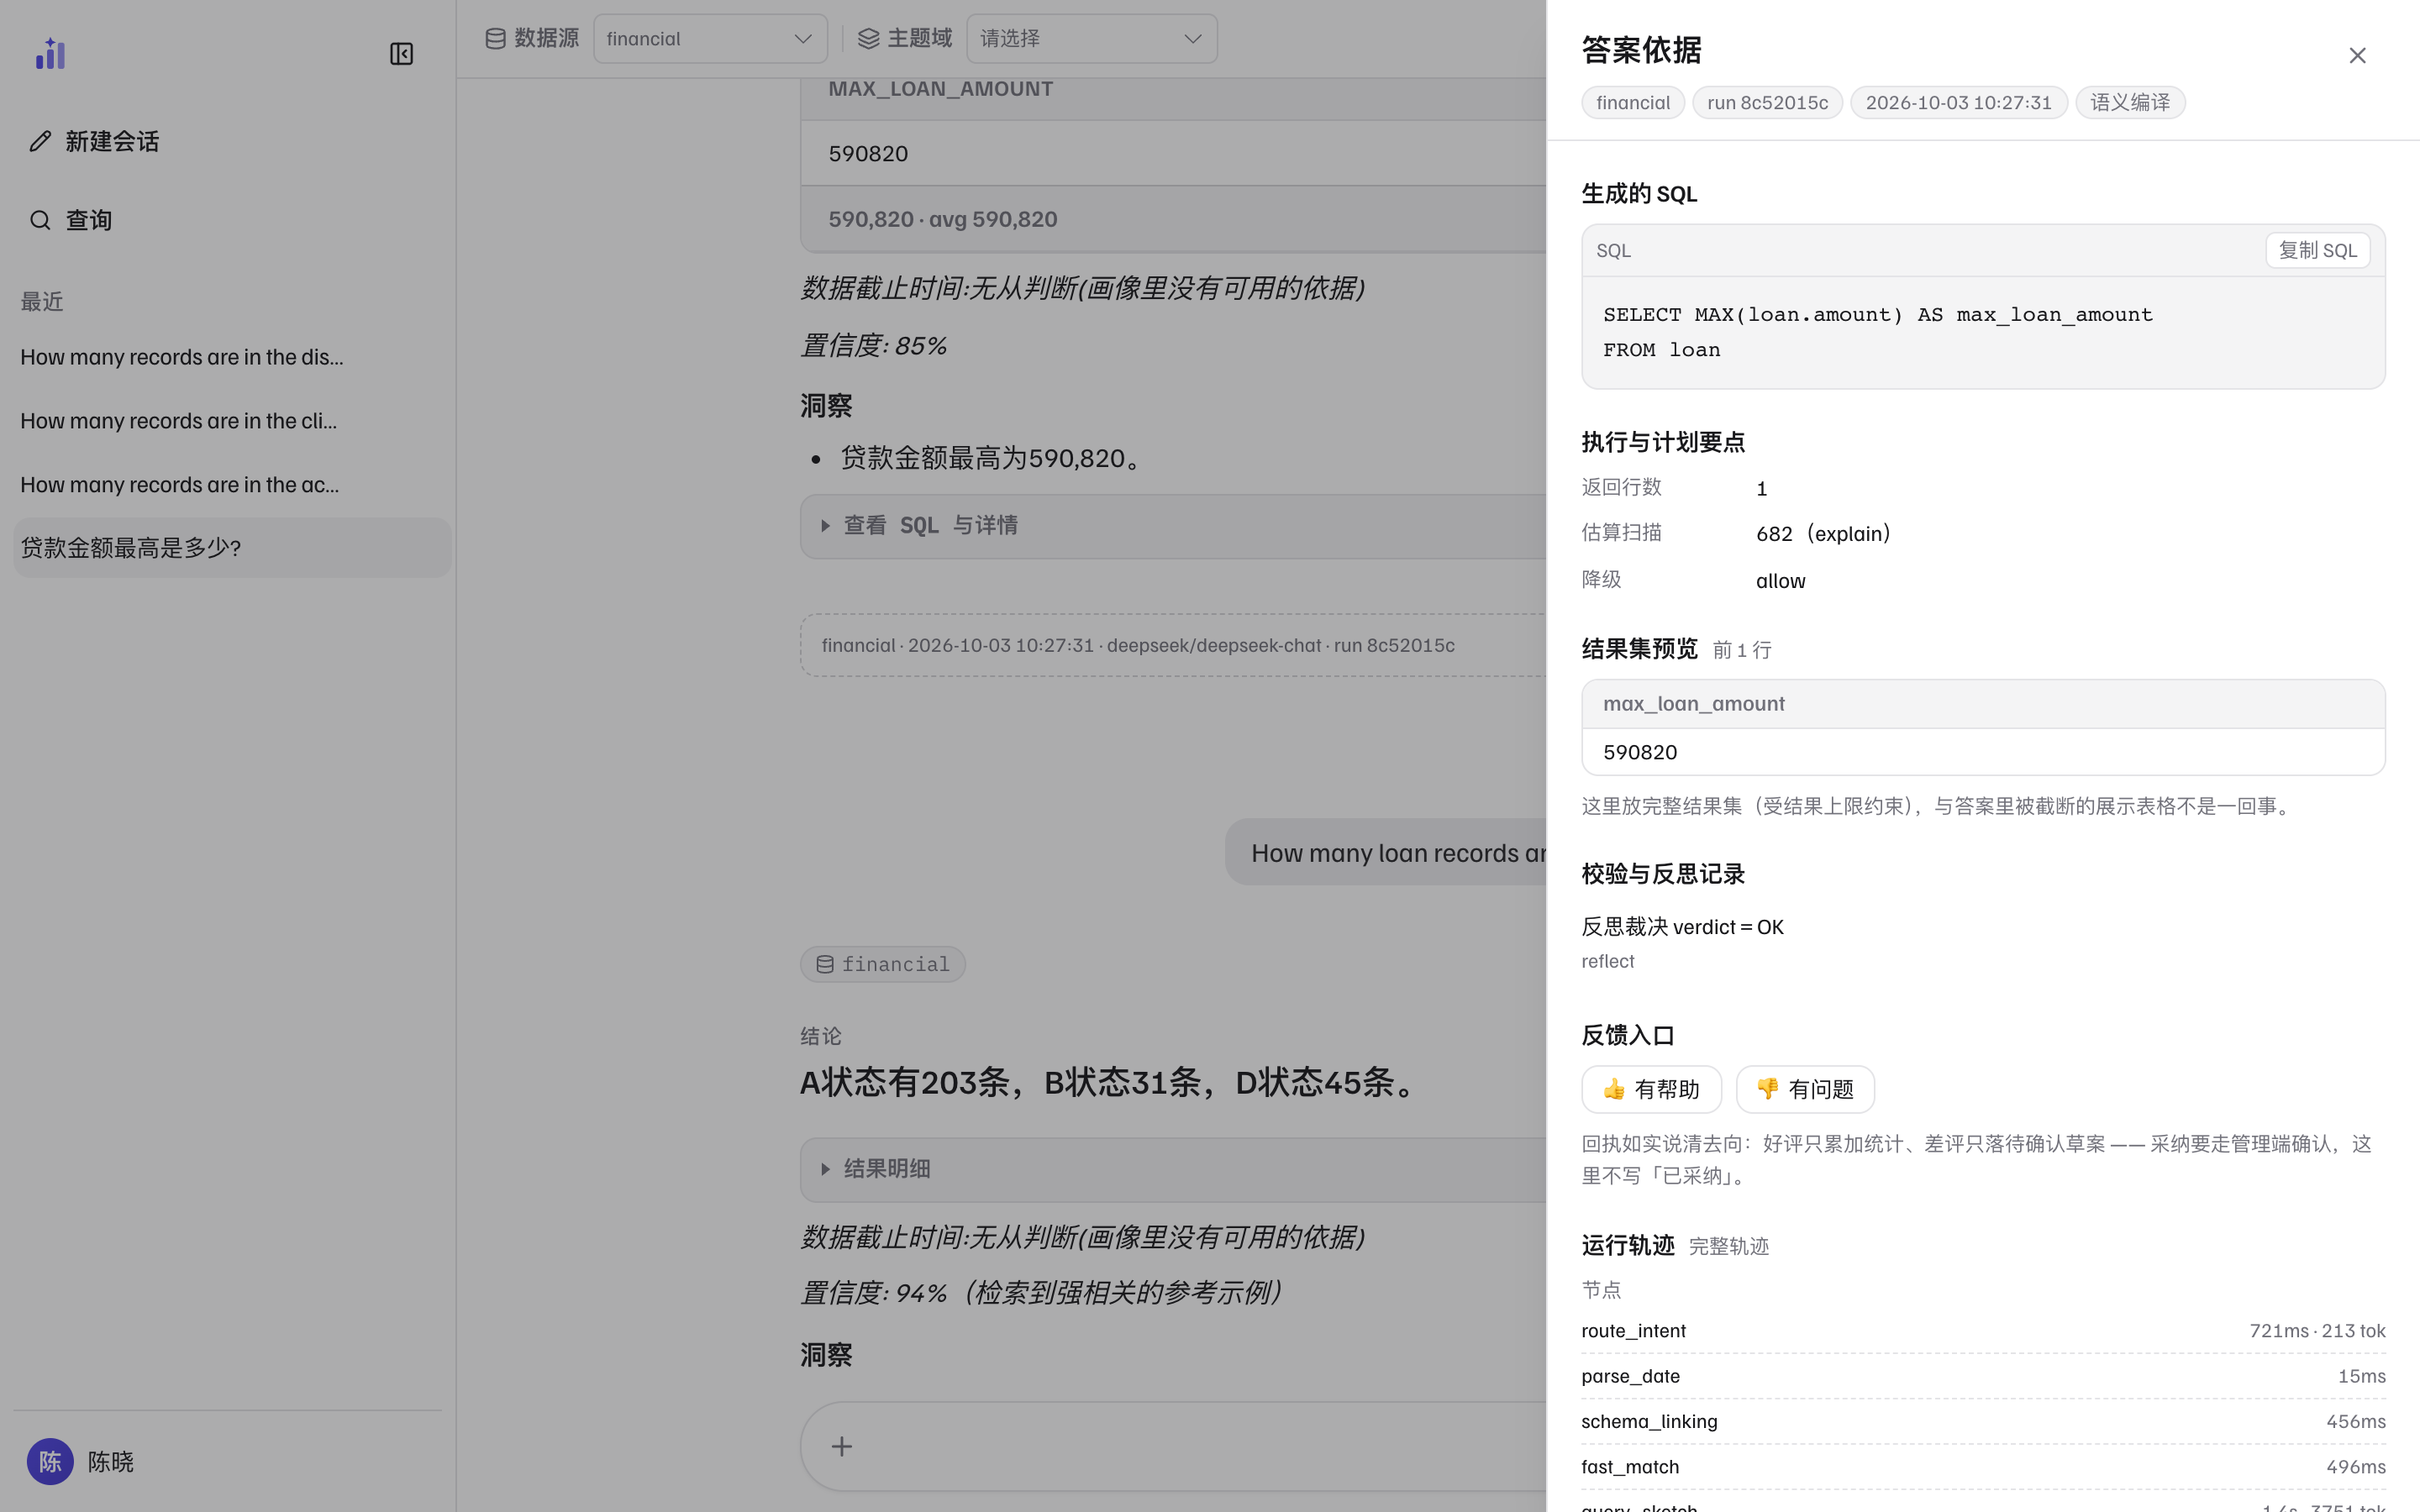The image size is (2420, 1512).
Task: Open the 'How many records are in the dis...' chat
Action: (231, 357)
